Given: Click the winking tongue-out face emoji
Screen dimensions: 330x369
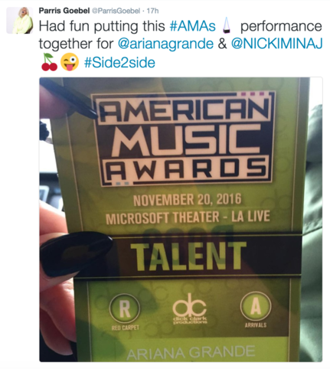Looking at the screenshot, I should [x=70, y=62].
